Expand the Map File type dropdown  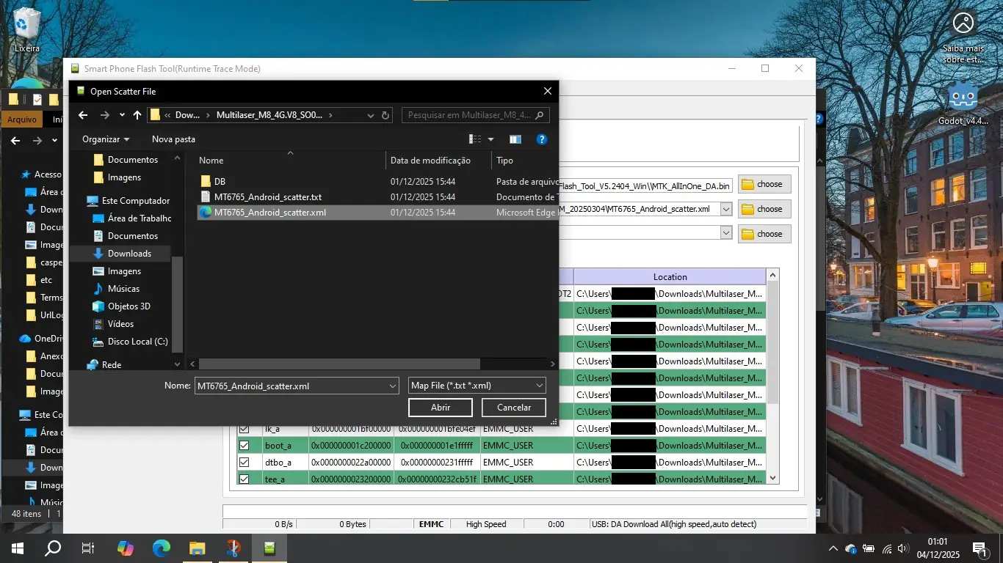[540, 386]
